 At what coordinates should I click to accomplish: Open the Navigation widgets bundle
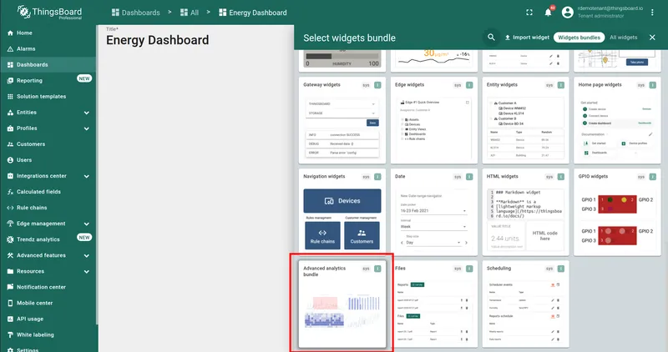click(x=342, y=213)
